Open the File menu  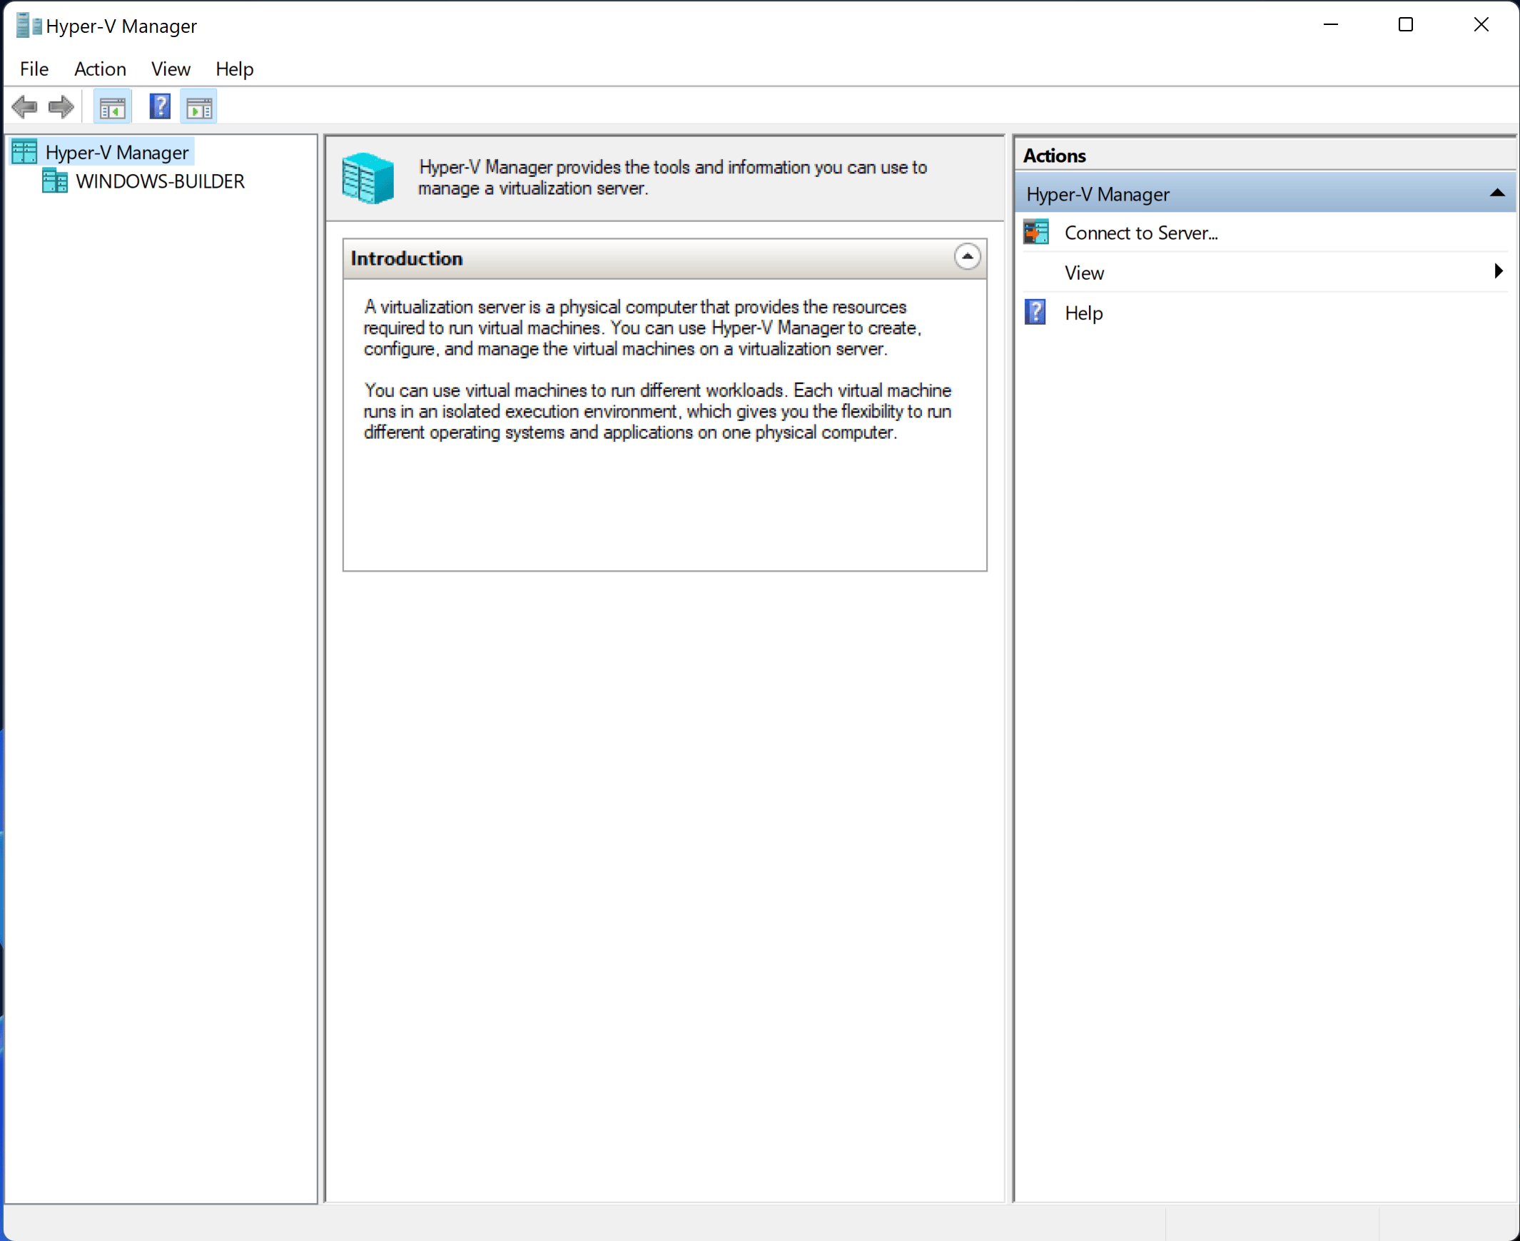coord(34,69)
